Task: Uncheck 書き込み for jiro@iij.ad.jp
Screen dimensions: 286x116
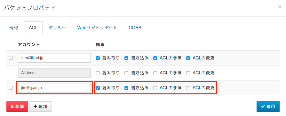Action: 126,88
